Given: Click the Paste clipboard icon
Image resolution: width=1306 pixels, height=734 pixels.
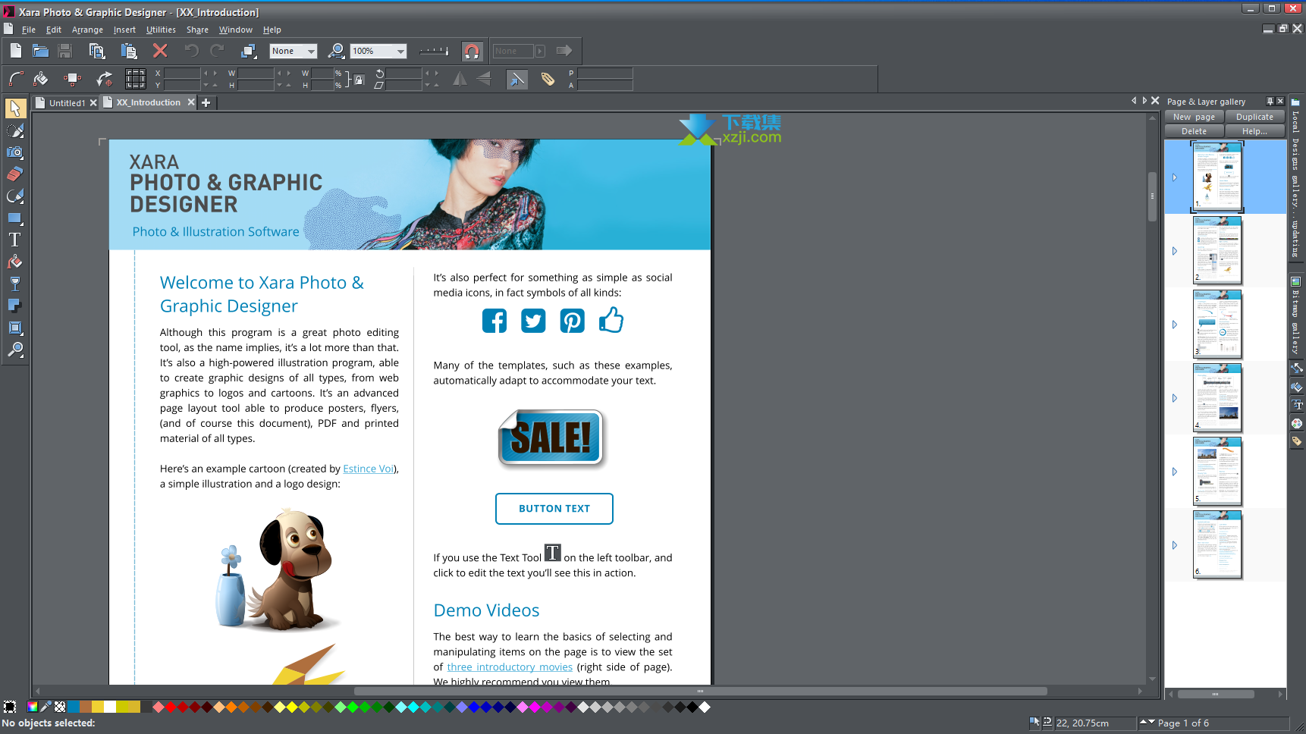Looking at the screenshot, I should 128,51.
